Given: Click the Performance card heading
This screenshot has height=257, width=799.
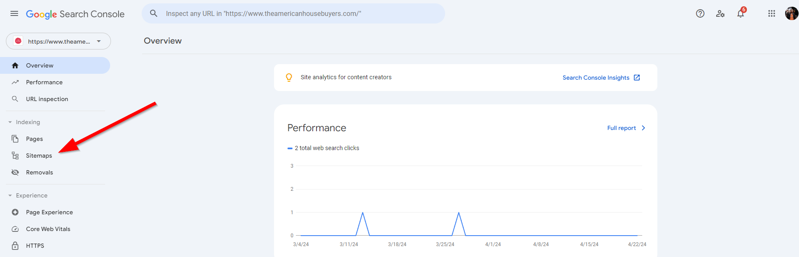Looking at the screenshot, I should click(317, 128).
